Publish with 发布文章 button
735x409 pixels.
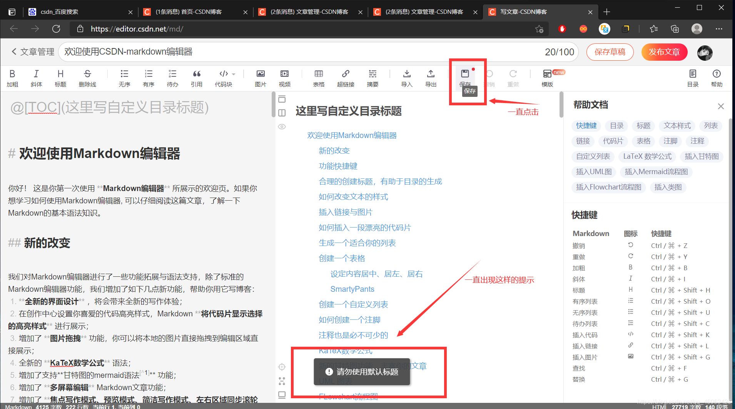[664, 52]
